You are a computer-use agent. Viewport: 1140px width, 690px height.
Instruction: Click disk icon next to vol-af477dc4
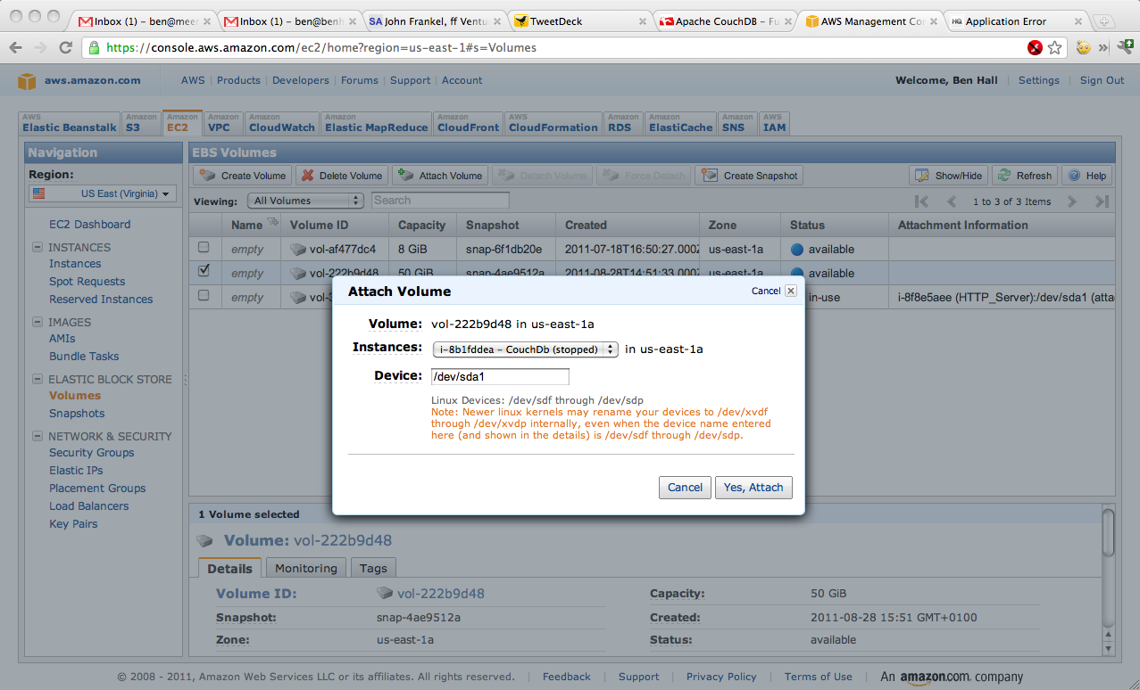(x=298, y=250)
